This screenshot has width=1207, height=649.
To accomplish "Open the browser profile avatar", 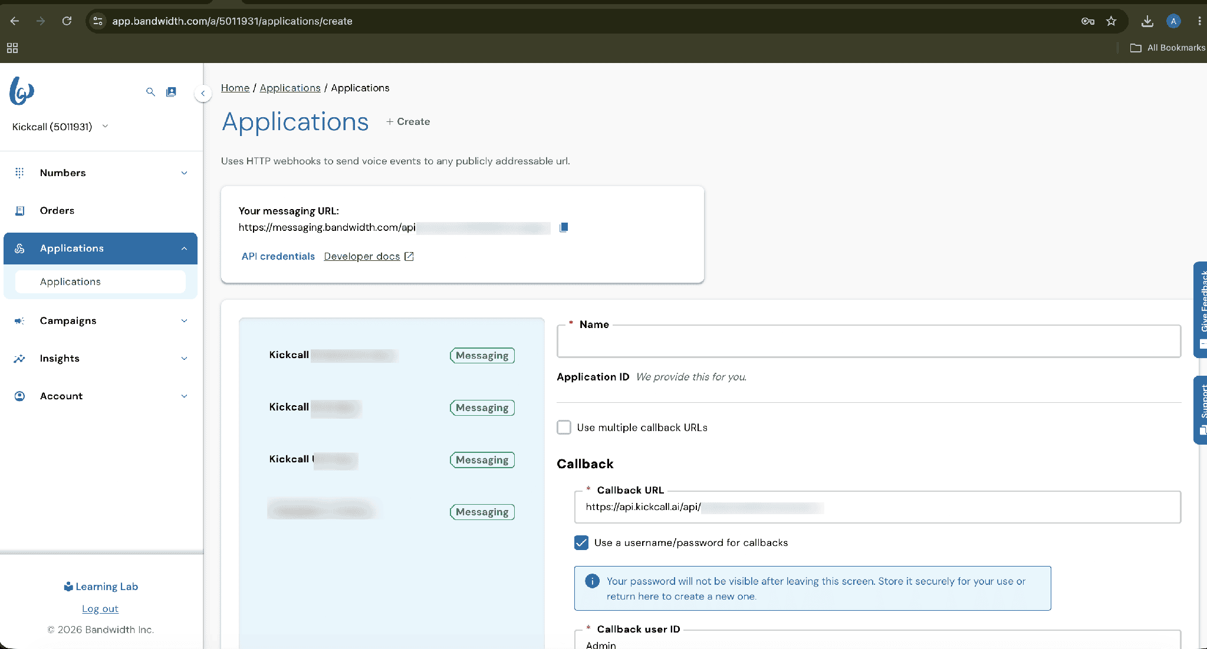I will coord(1173,21).
